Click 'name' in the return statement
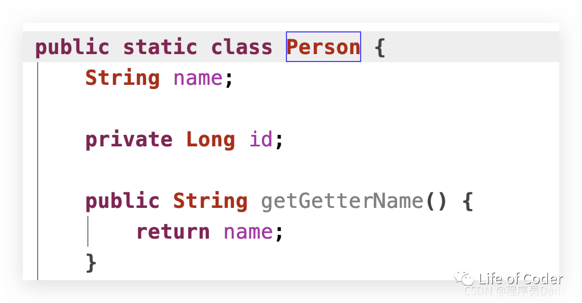 pos(248,232)
